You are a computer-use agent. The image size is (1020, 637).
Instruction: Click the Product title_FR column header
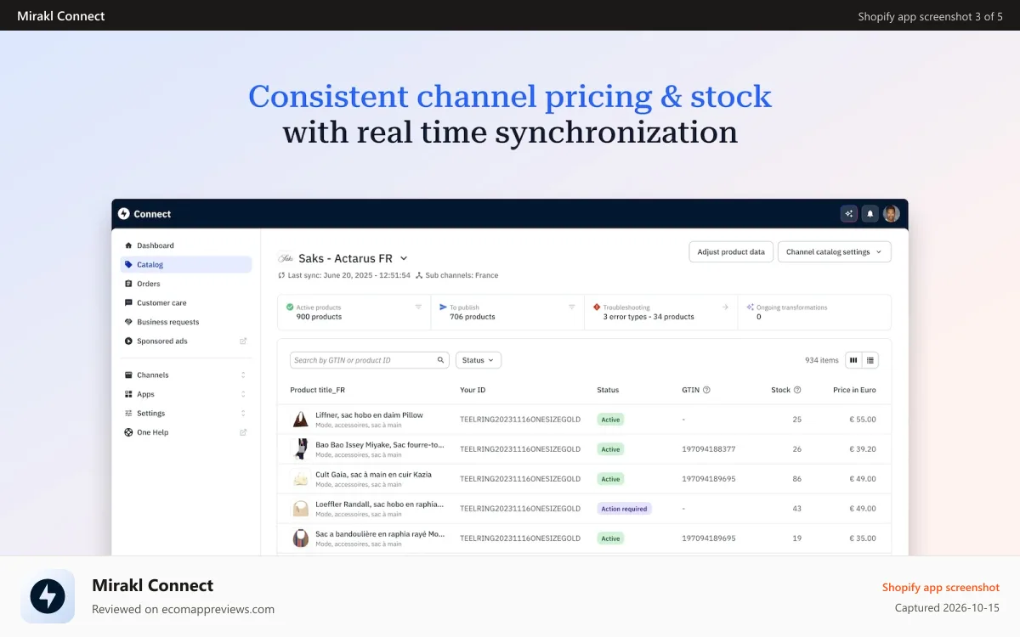click(x=318, y=390)
